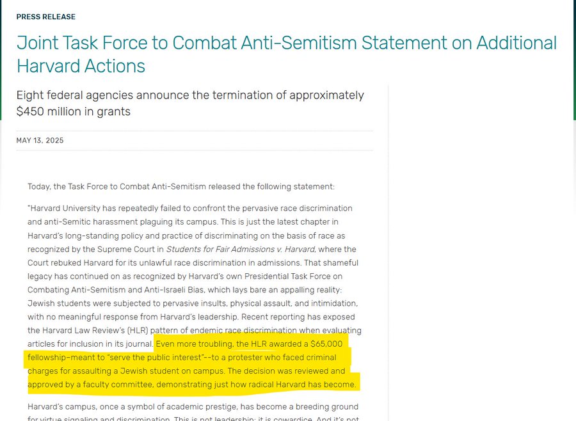Click the horizontal rule above the date

click(x=195, y=131)
